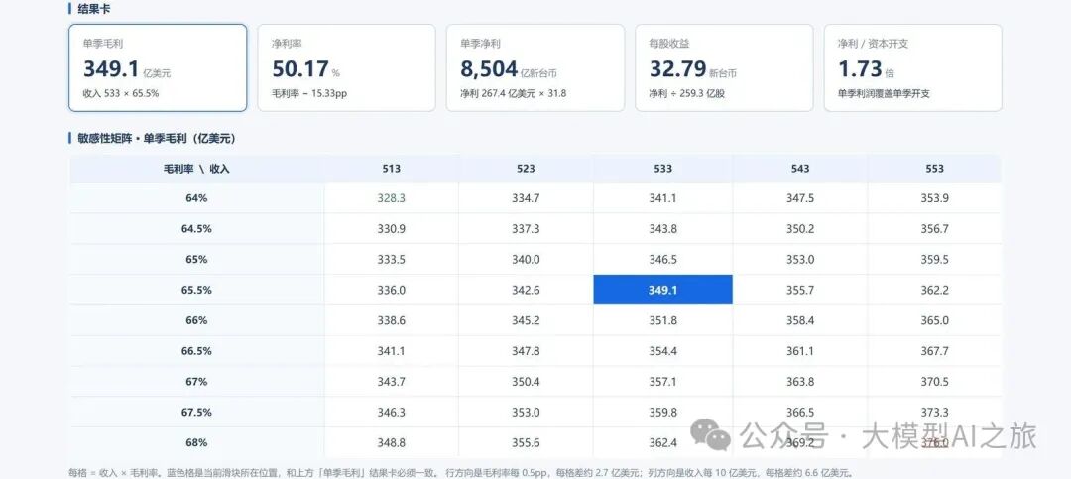Select the 66.5% margin row label
The width and height of the screenshot is (1071, 479).
(x=196, y=351)
